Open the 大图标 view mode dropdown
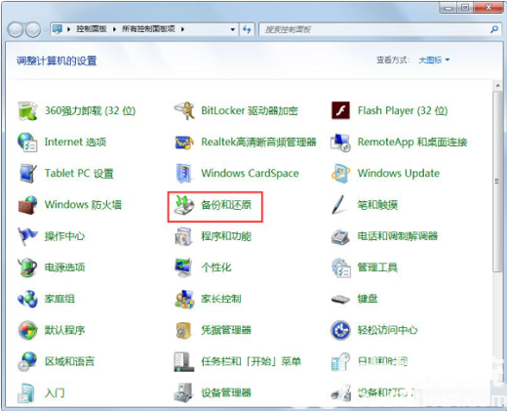The height and width of the screenshot is (411, 507). pos(434,60)
